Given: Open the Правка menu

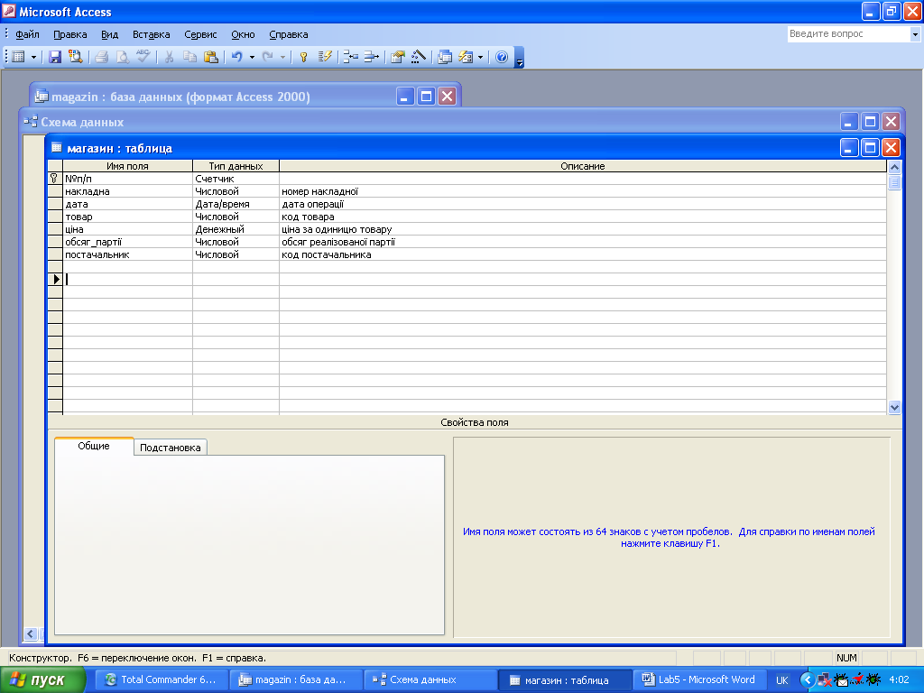Looking at the screenshot, I should (x=70, y=34).
